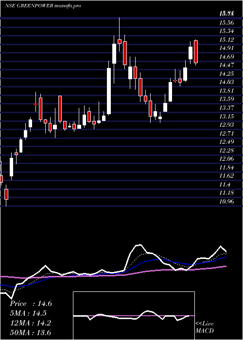This screenshot has height=340, width=243.
Task: Click the 14.03 price axis label
Action: tap(226, 82)
